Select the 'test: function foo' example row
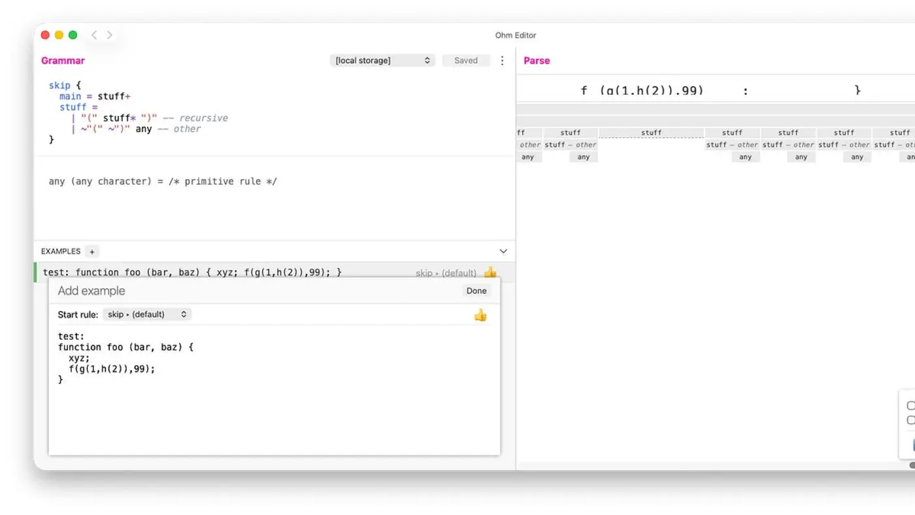Image resolution: width=915 pixels, height=515 pixels. point(274,273)
